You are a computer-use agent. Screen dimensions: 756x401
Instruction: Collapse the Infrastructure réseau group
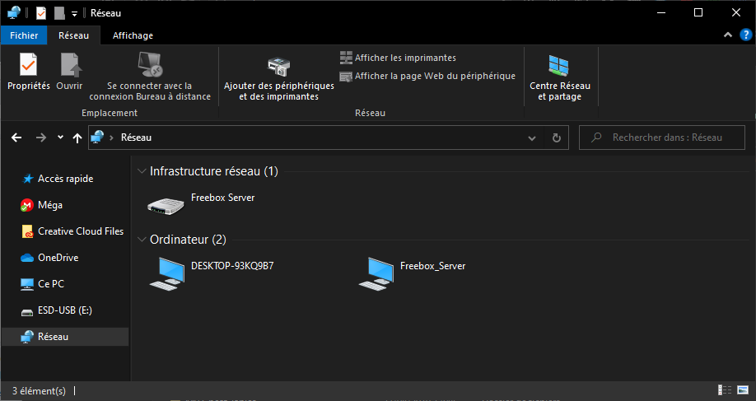(x=142, y=171)
